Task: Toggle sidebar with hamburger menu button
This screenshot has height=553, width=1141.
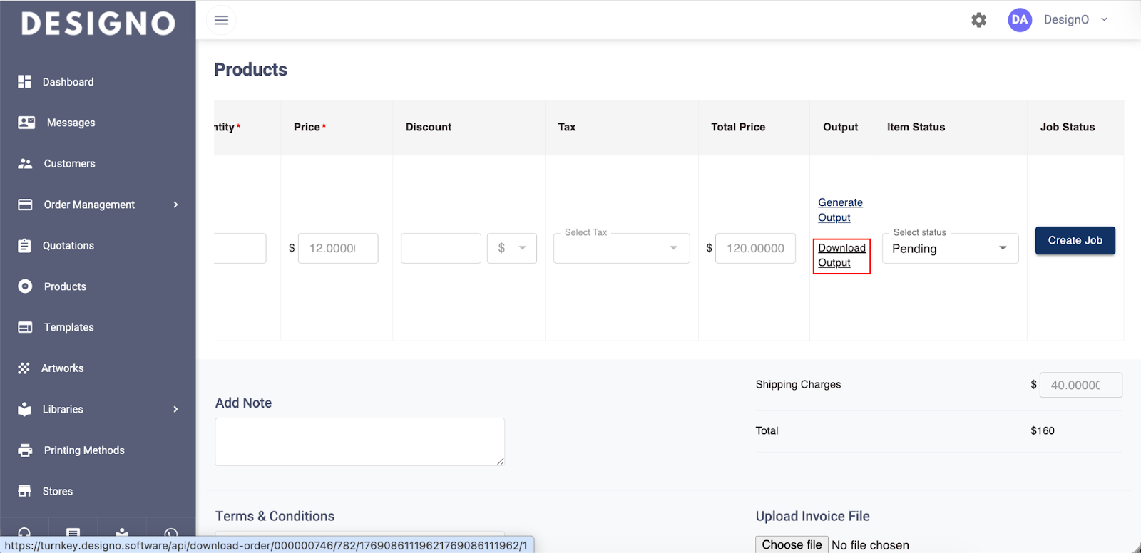Action: click(221, 20)
